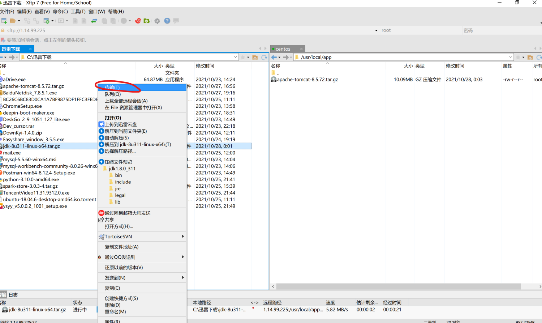Viewport: 542px width, 323px height.
Task: Select spark-store-3.0.3-4.tar.gz in local list
Action: pyautogui.click(x=30, y=186)
